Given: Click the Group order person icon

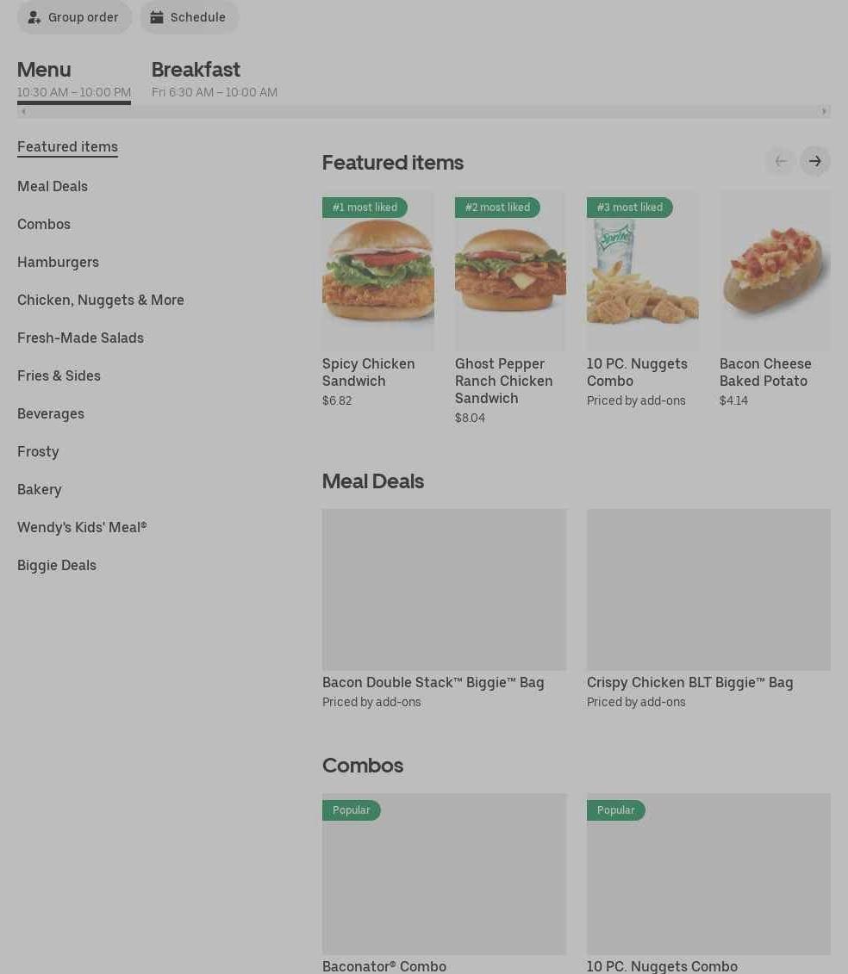Looking at the screenshot, I should coord(34,17).
